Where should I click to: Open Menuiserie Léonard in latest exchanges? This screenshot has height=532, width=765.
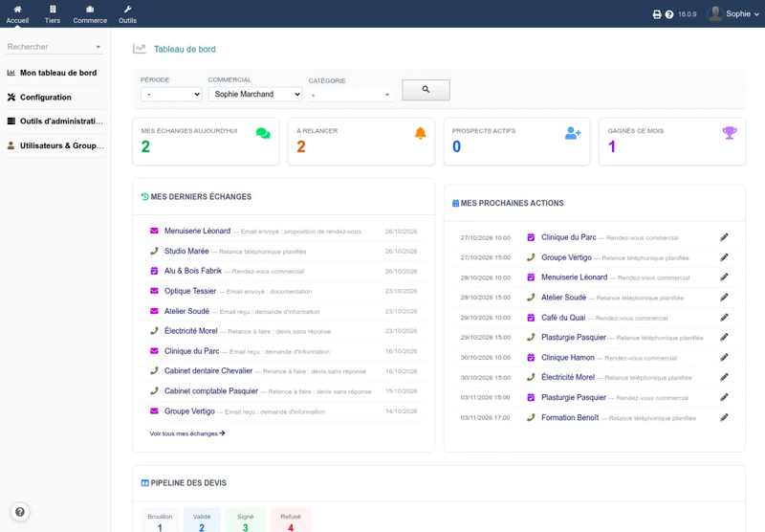(x=197, y=231)
